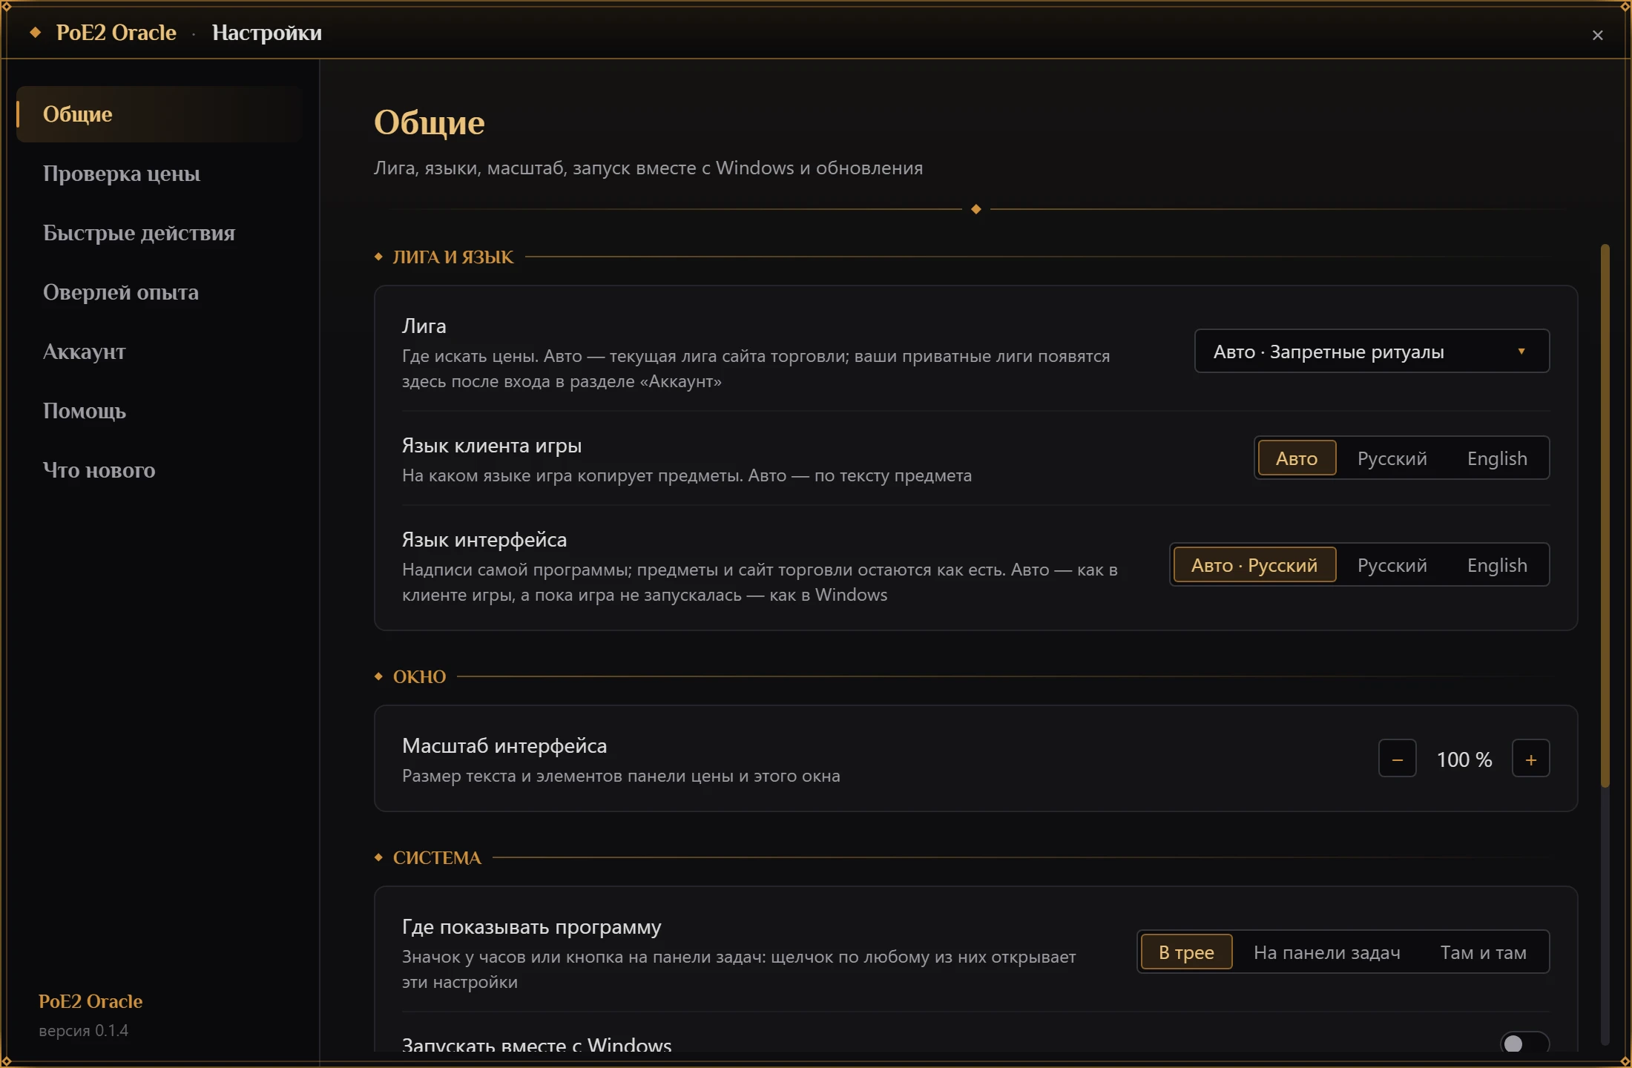Close the Настройки window
The height and width of the screenshot is (1068, 1632).
click(1597, 35)
